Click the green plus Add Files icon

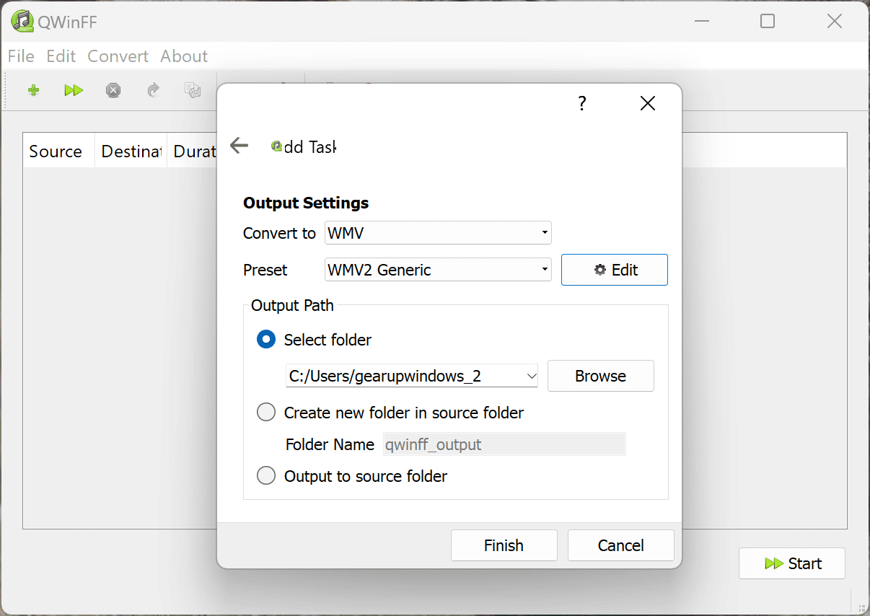tap(33, 90)
